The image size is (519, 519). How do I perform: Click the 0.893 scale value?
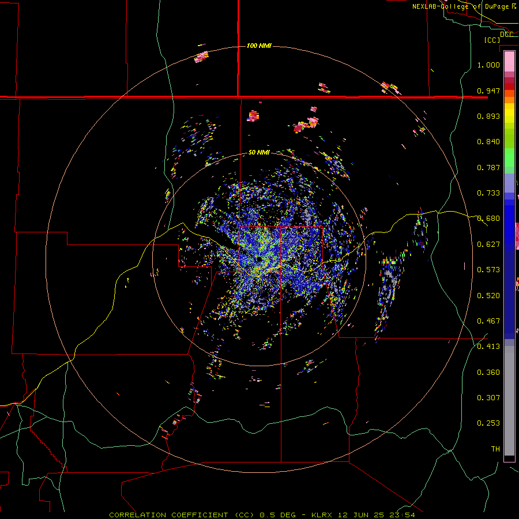point(488,116)
